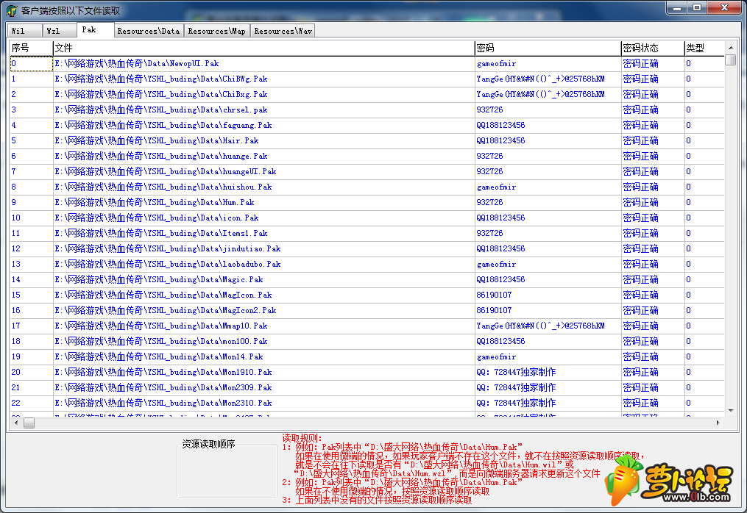This screenshot has width=747, height=513.
Task: Select the Pak tab
Action: 95,29
